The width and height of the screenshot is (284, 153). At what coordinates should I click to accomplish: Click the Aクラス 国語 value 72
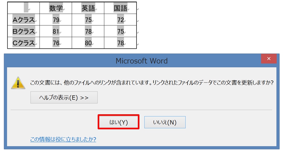click(120, 20)
